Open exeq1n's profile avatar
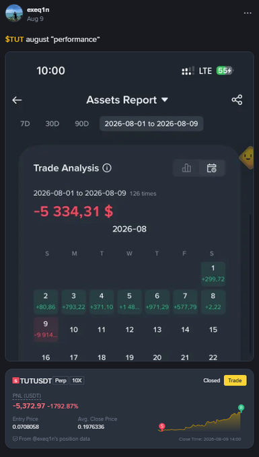This screenshot has width=259, height=457. (14, 13)
